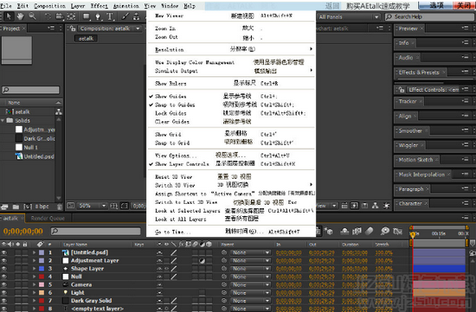Select the Brush tool
Screen dimensions: 476x312
(125, 16)
